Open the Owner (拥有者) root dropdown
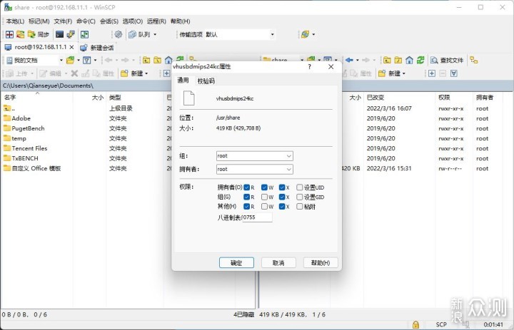The width and height of the screenshot is (514, 330). [255, 169]
